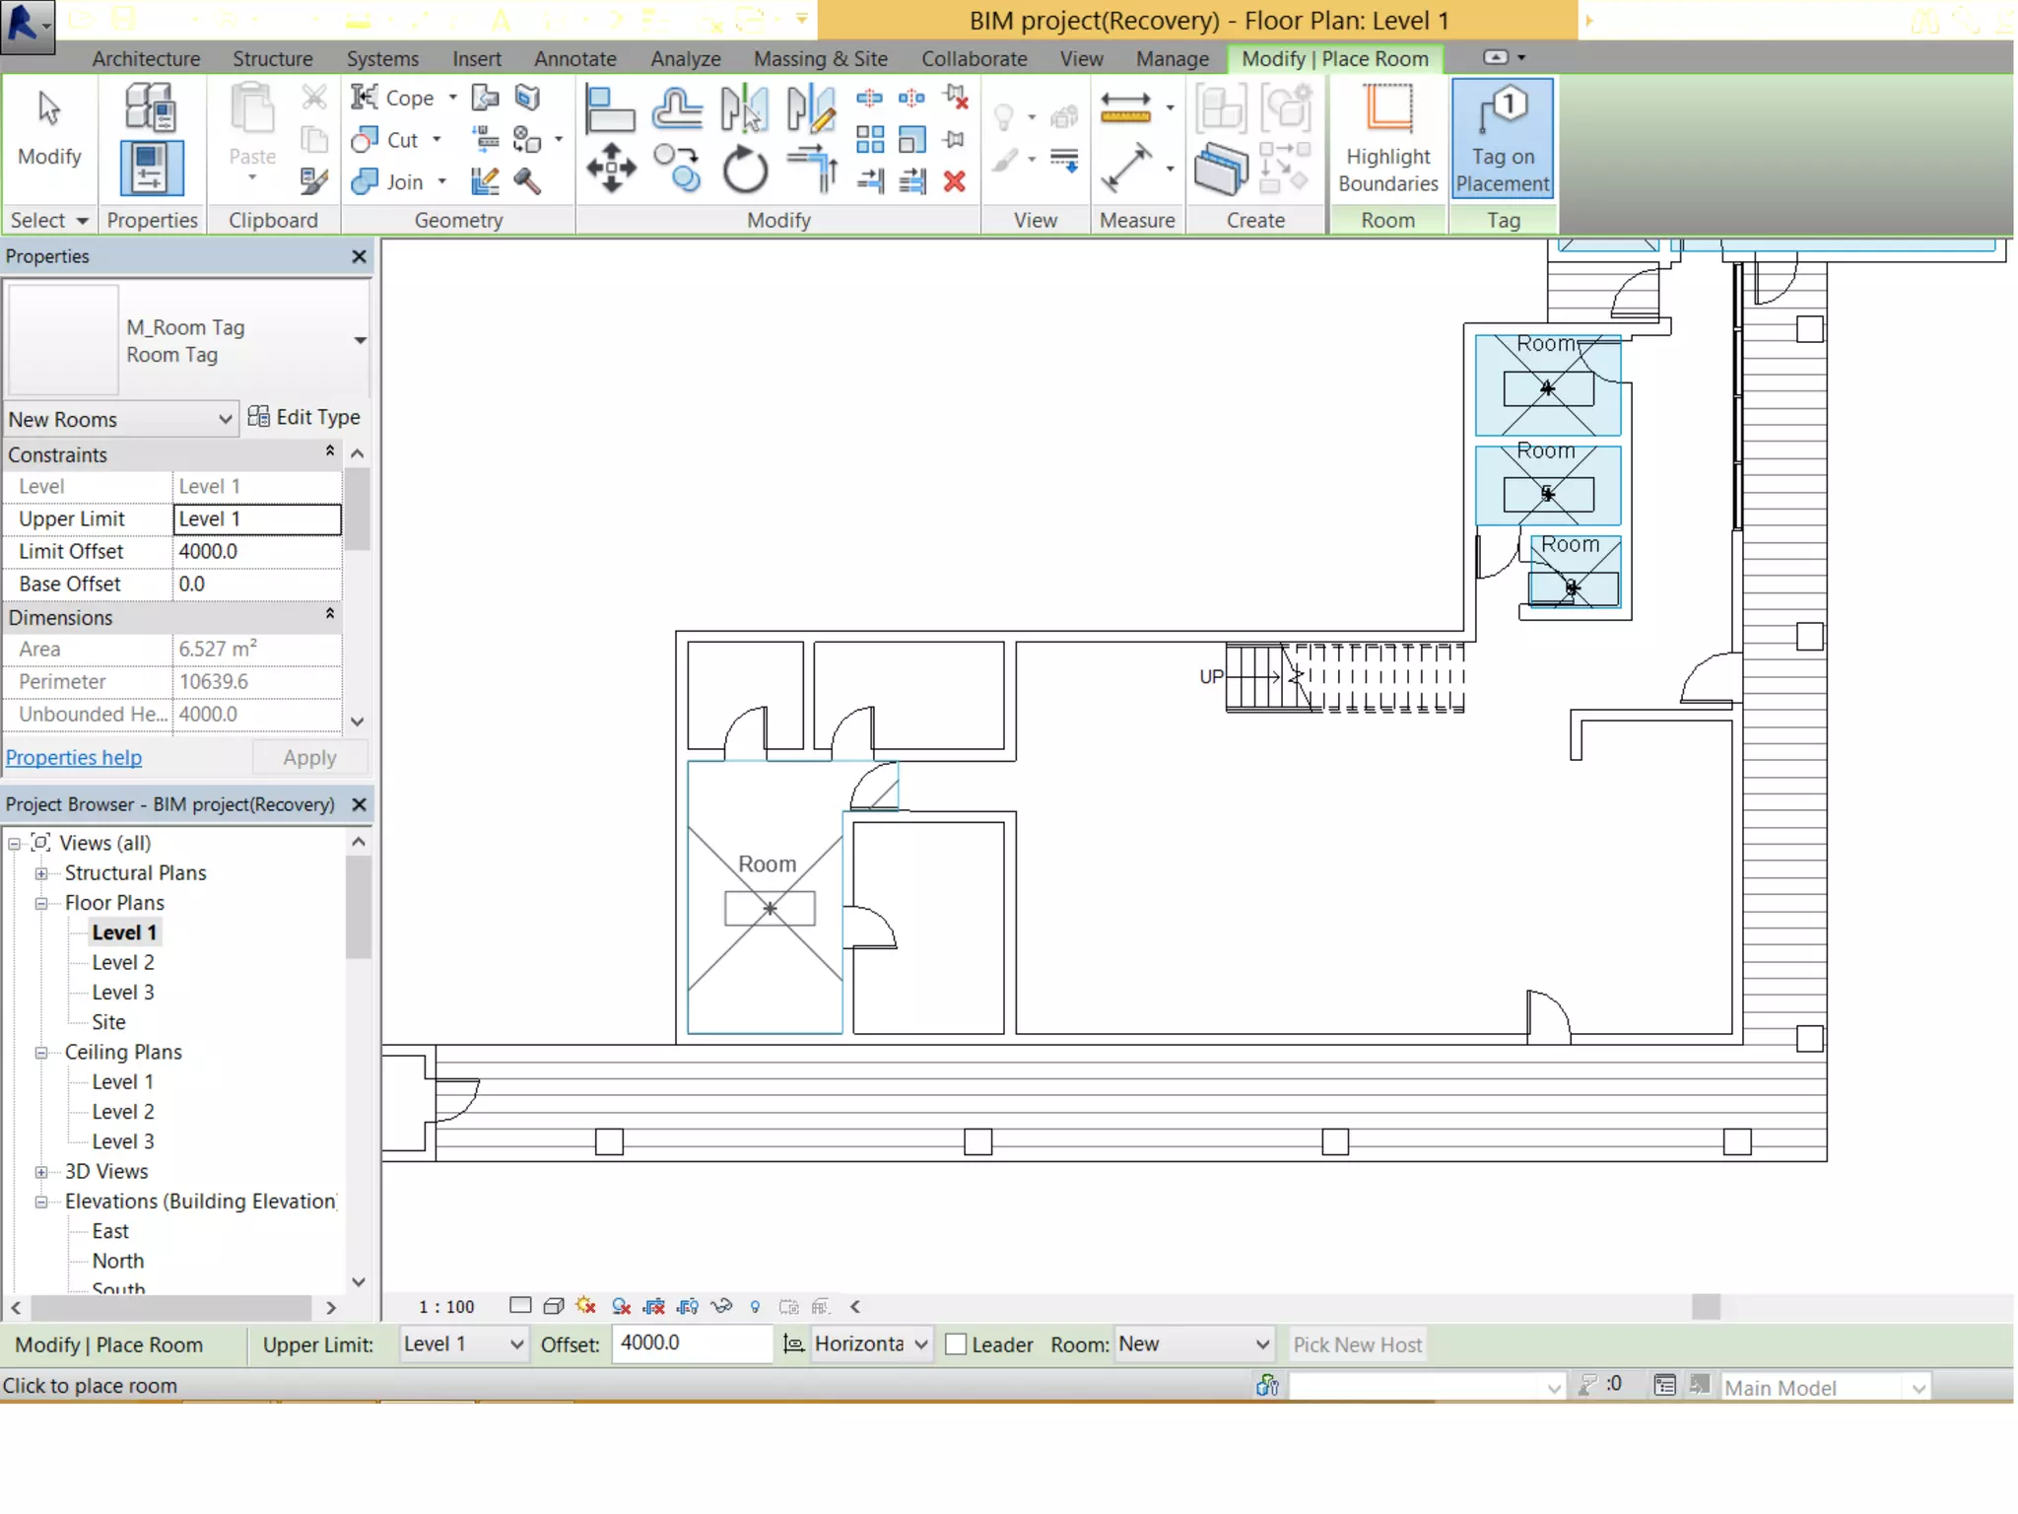The height and width of the screenshot is (1514, 2018).
Task: Click the Edit Type button
Action: click(303, 417)
